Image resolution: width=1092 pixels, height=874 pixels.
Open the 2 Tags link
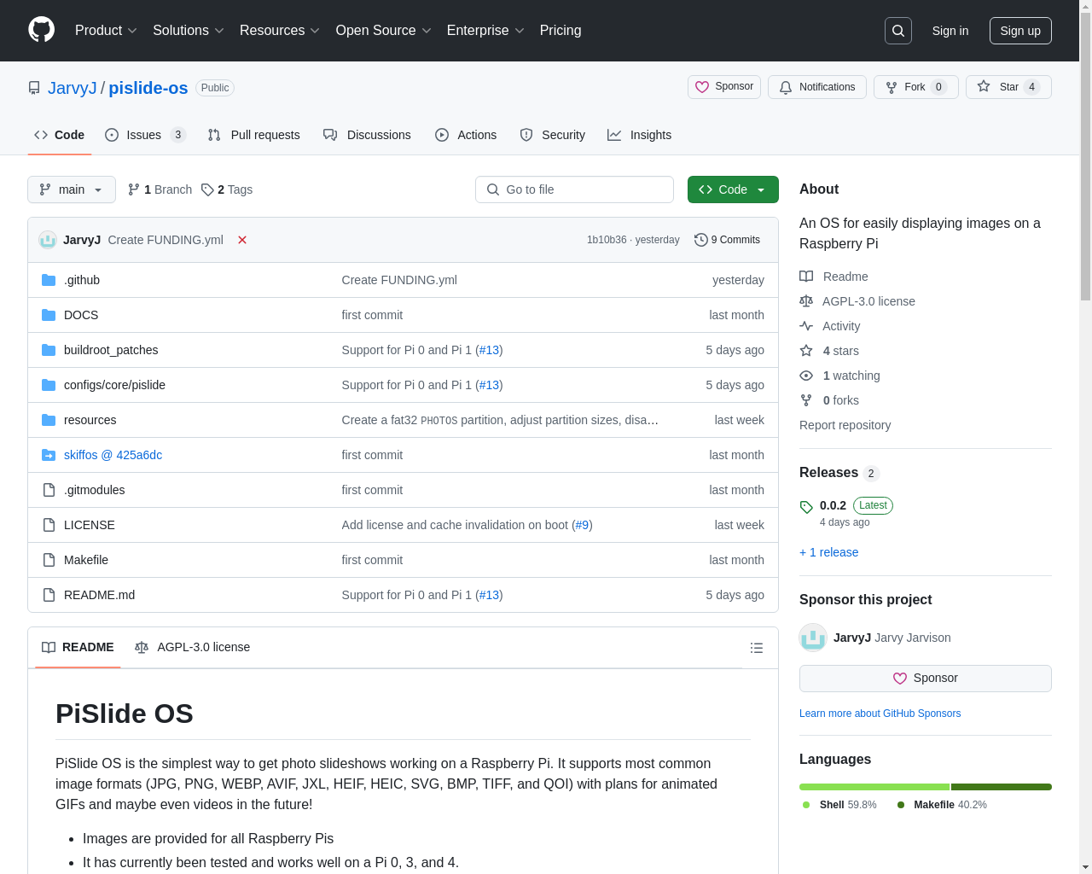(x=227, y=189)
